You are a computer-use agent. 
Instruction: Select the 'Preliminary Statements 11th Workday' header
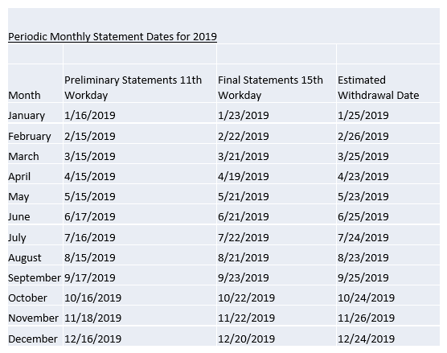140,84
